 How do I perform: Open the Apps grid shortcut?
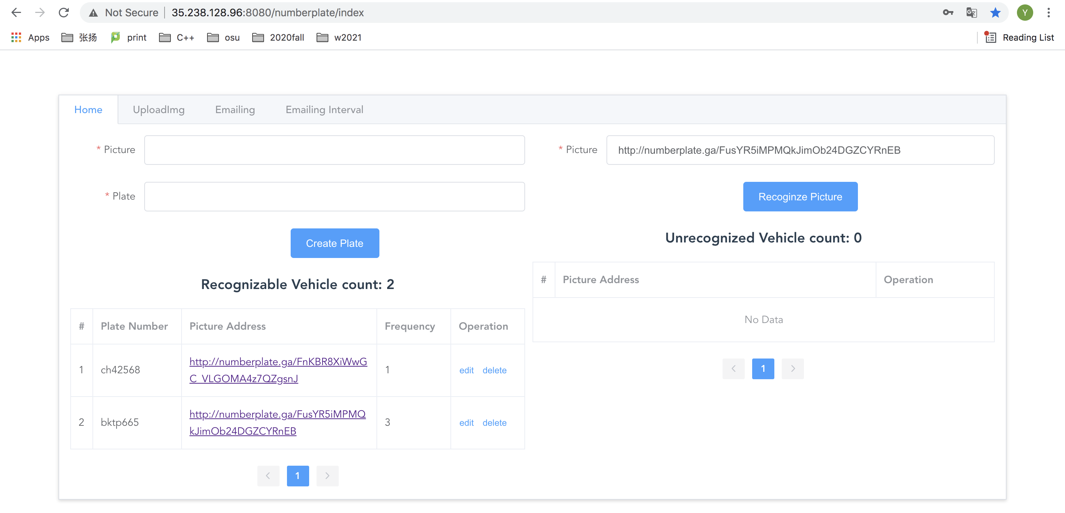[x=30, y=38]
